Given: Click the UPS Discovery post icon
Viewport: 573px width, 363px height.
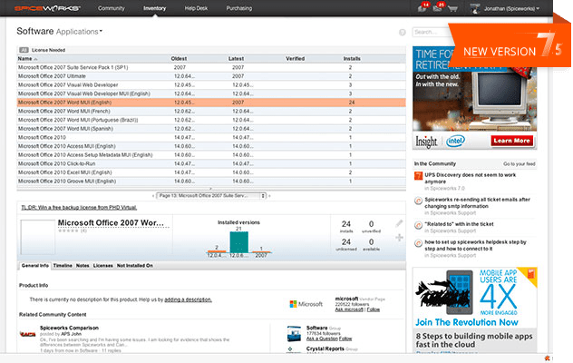Looking at the screenshot, I should point(419,176).
